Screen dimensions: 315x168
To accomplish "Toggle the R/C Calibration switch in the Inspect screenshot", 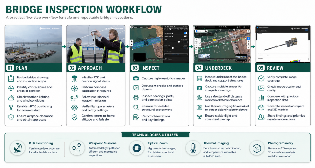I will 185,33.
